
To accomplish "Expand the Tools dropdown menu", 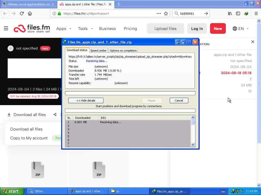I will 85,28.
